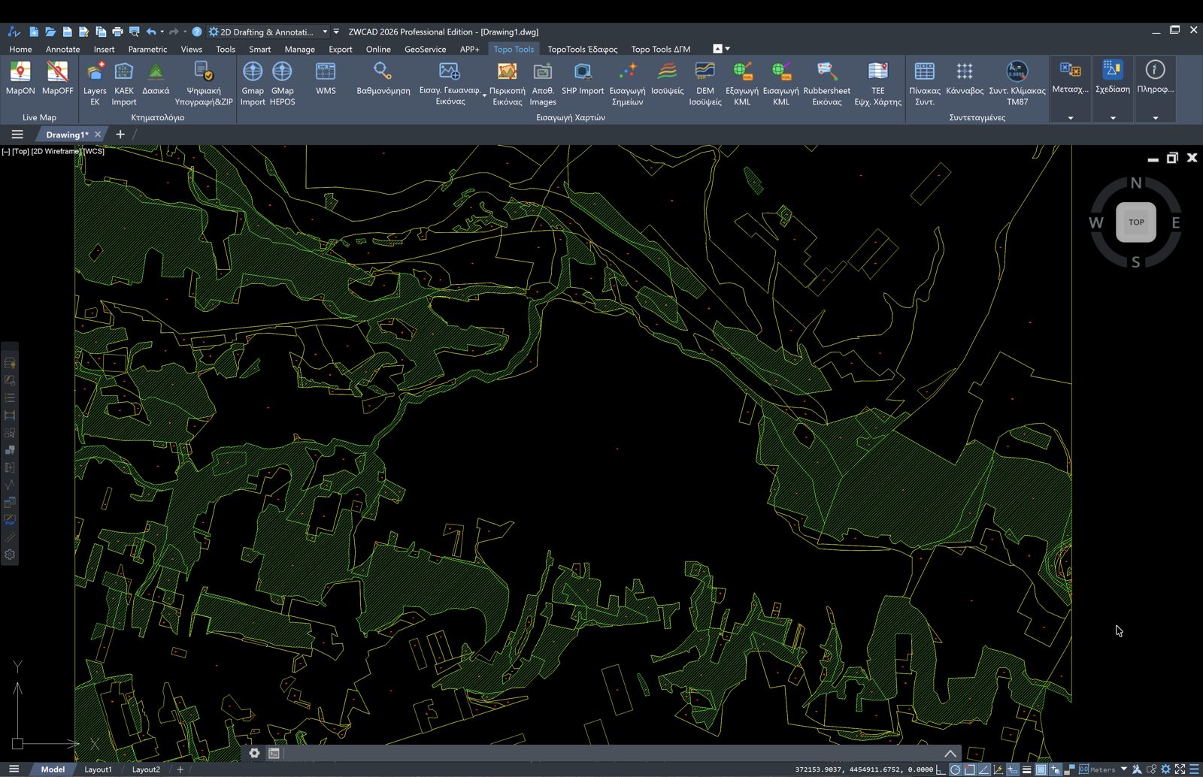Turn off live map with MapOFF
The height and width of the screenshot is (777, 1203).
pyautogui.click(x=57, y=78)
